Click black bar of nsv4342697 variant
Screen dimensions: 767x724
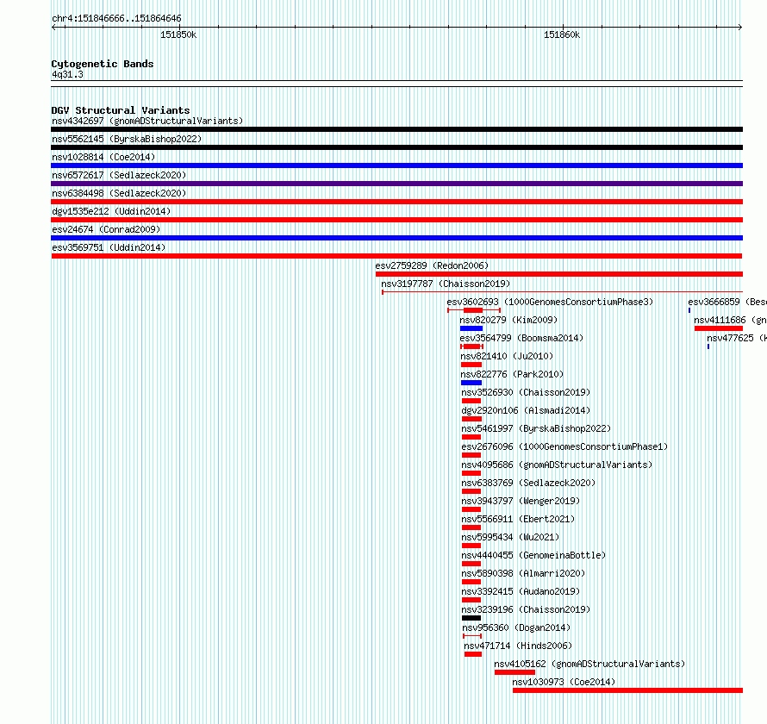pyautogui.click(x=396, y=129)
